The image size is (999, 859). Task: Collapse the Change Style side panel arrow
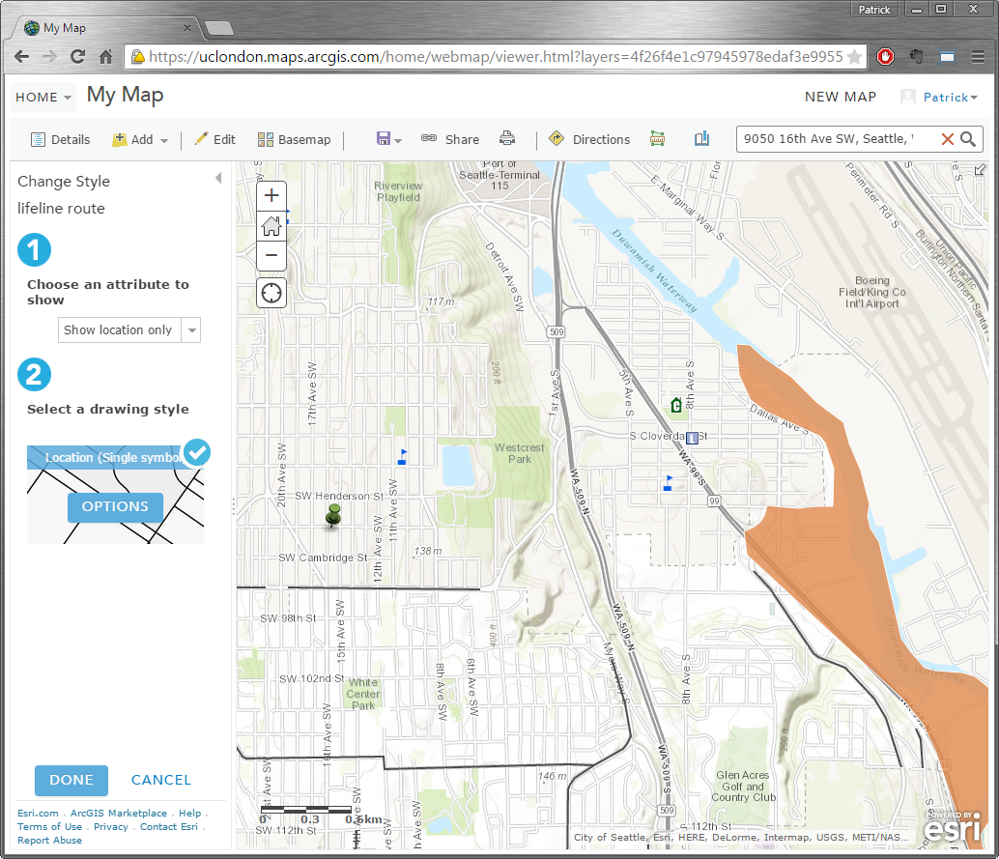(x=218, y=178)
